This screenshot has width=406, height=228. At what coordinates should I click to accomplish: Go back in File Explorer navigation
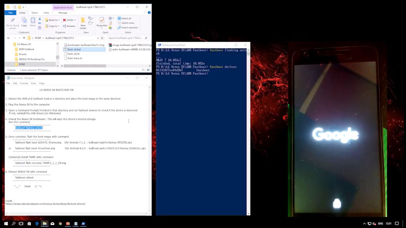coord(9,38)
